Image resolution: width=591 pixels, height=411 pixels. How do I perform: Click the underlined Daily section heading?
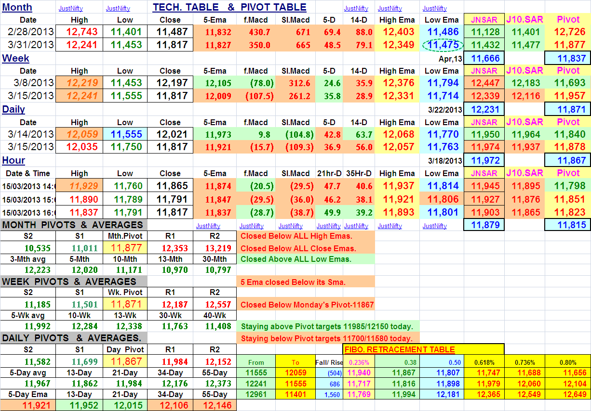pyautogui.click(x=13, y=109)
